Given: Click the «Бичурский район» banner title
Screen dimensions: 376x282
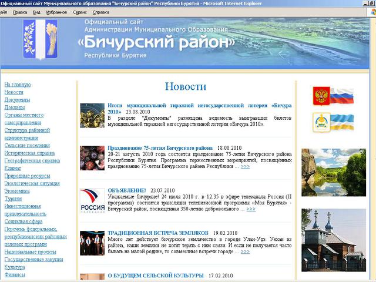Looking at the screenshot, I should pos(156,42).
